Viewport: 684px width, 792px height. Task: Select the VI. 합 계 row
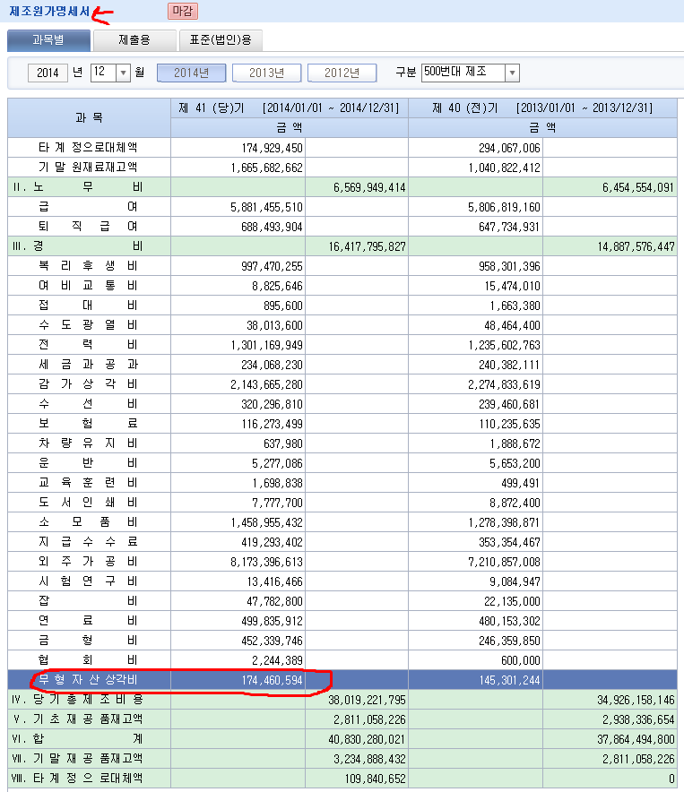(x=342, y=739)
